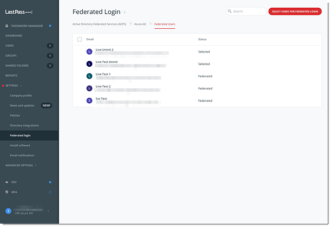This screenshot has height=227, width=331.
Task: Click the MFA shield icon
Action: coord(7,192)
